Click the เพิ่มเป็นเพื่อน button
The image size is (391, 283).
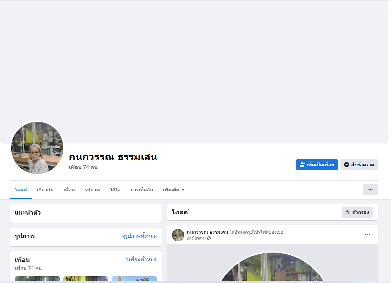click(x=317, y=165)
